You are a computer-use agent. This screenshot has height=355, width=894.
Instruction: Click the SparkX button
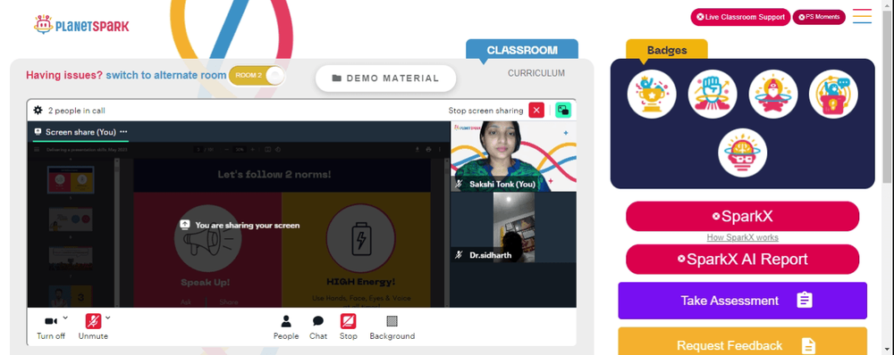click(742, 216)
